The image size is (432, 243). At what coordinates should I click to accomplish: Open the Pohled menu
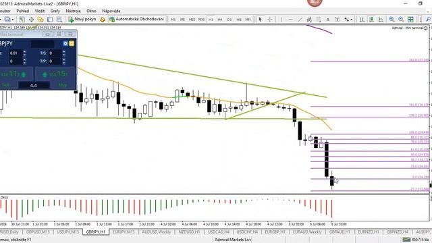[x=22, y=11]
